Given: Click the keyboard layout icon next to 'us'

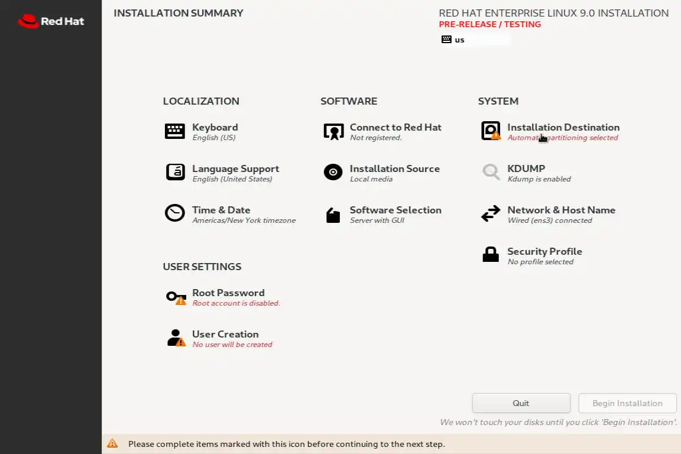Looking at the screenshot, I should (446, 39).
